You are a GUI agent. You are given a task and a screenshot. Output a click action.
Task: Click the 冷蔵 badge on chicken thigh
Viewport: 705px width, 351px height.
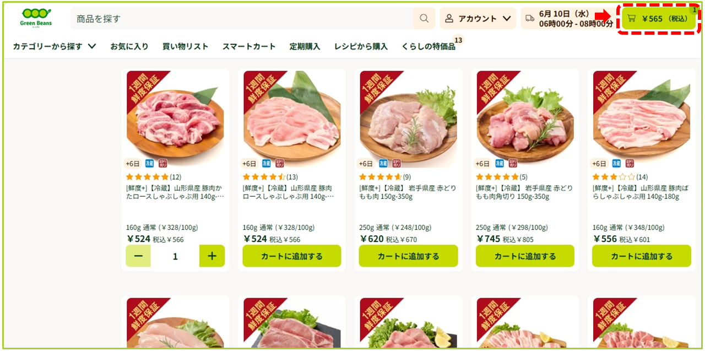click(x=383, y=164)
